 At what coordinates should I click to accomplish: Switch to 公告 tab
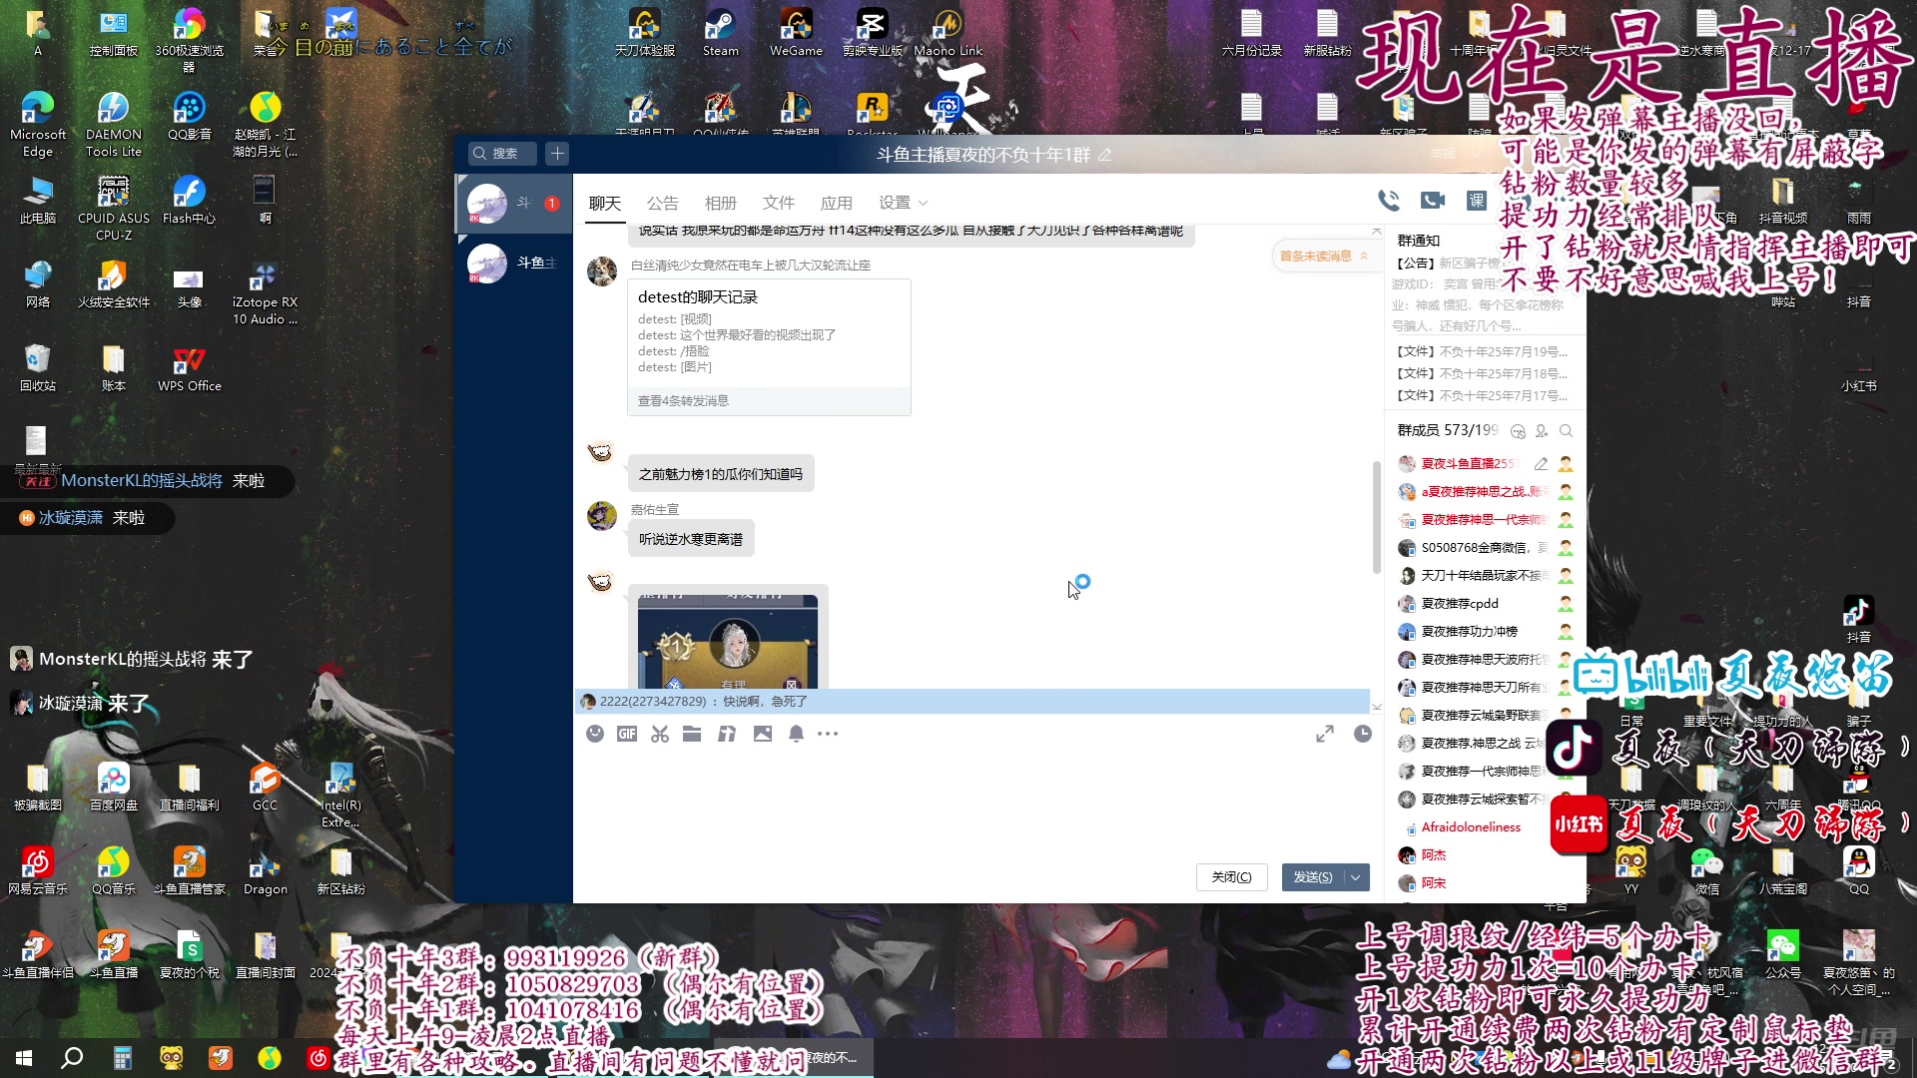click(662, 203)
